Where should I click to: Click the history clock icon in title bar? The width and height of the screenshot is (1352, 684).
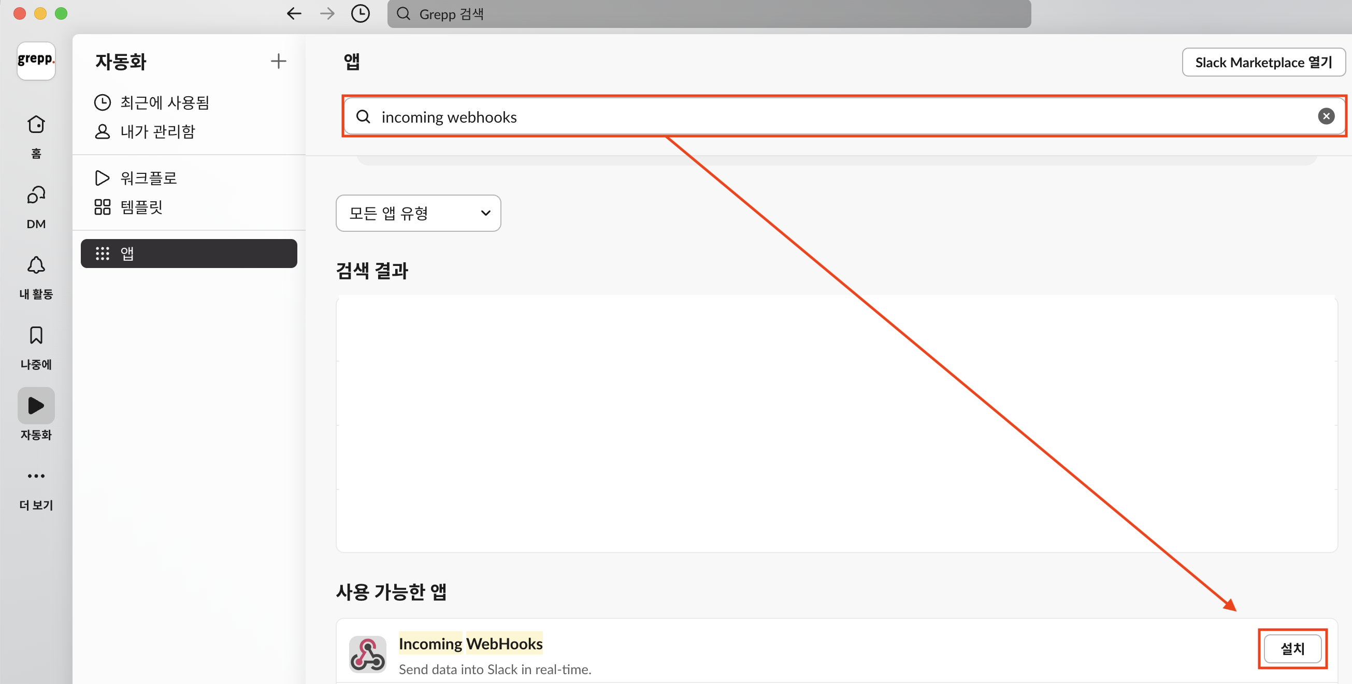tap(360, 13)
